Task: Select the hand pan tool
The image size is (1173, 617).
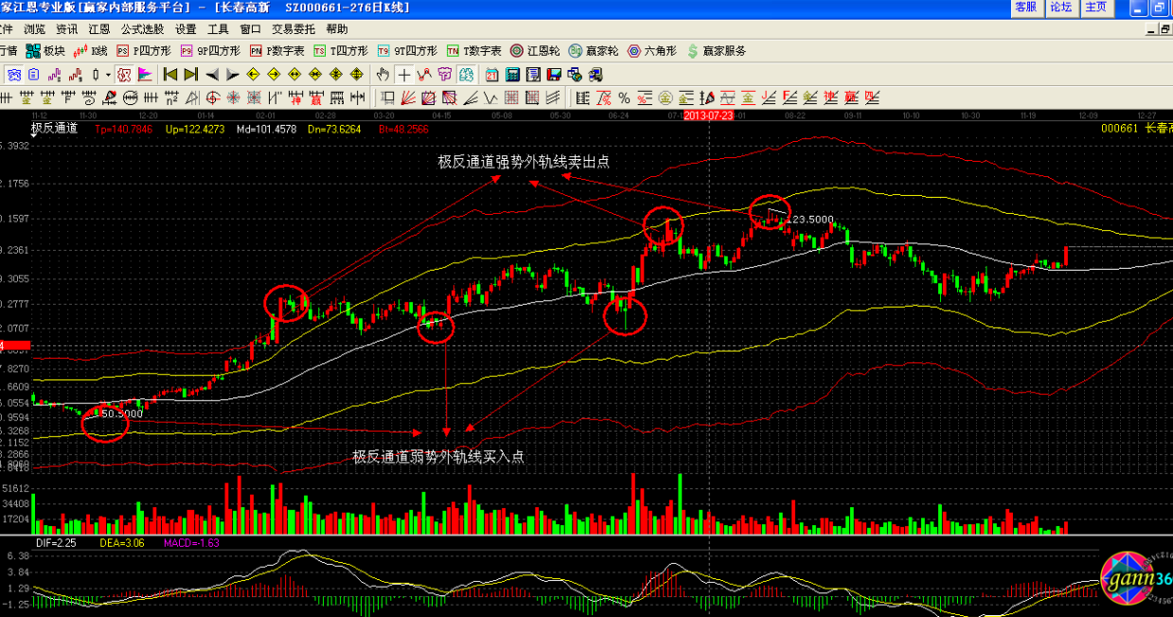Action: [x=382, y=75]
